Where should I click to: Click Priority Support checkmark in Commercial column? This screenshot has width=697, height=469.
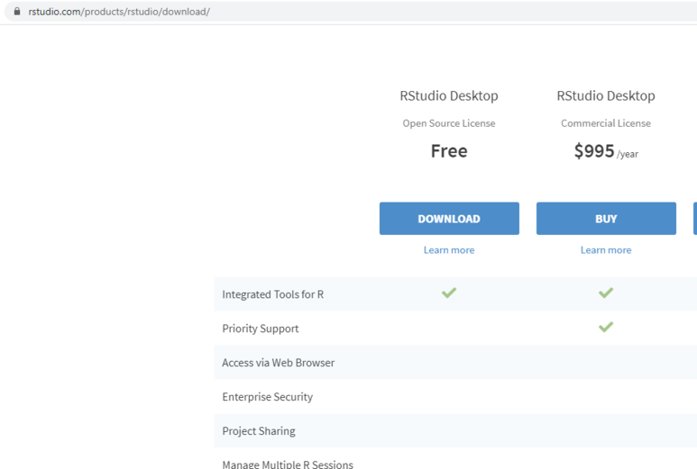coord(606,327)
